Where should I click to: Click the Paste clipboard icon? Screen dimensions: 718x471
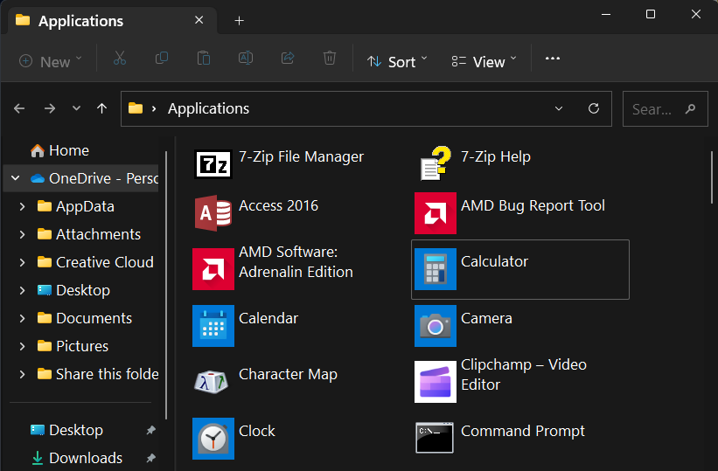click(203, 59)
